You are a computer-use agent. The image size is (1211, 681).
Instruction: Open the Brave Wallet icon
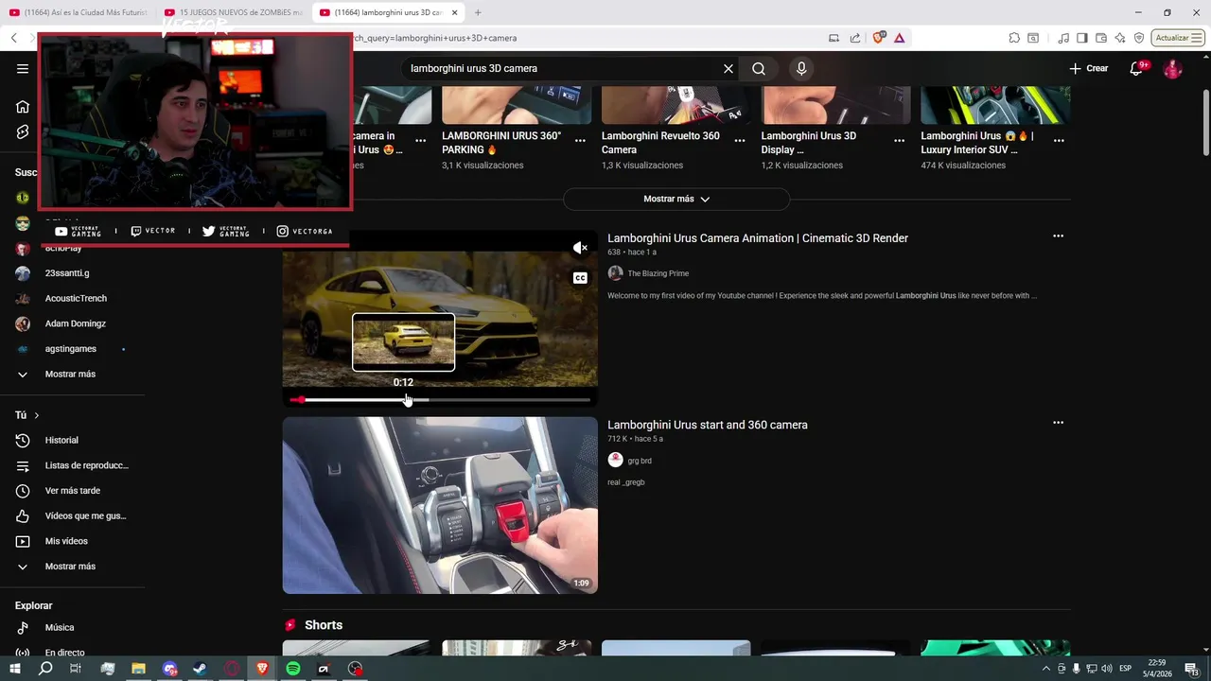click(1101, 38)
